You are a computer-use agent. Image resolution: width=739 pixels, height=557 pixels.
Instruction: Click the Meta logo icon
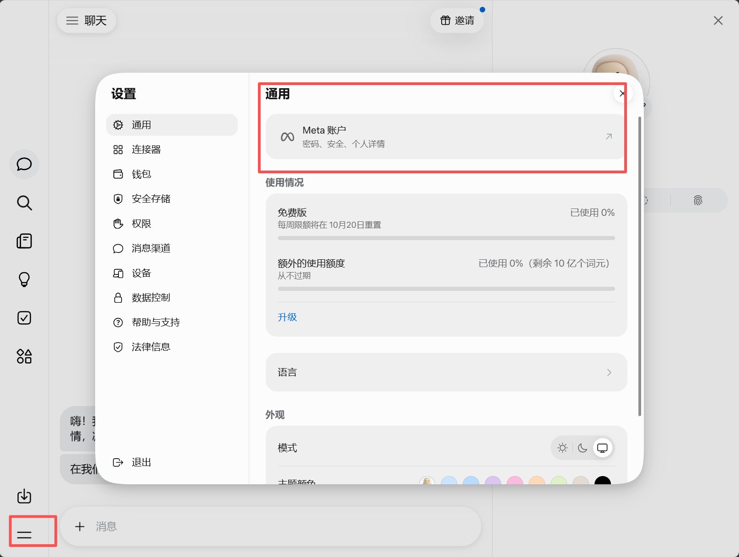[287, 137]
